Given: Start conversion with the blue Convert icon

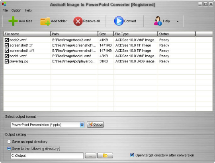Looking at the screenshot, I should click(119, 21).
